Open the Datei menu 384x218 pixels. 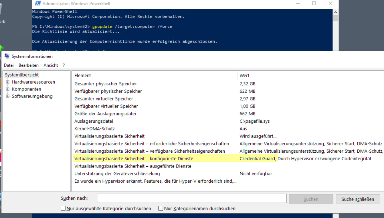pos(9,65)
